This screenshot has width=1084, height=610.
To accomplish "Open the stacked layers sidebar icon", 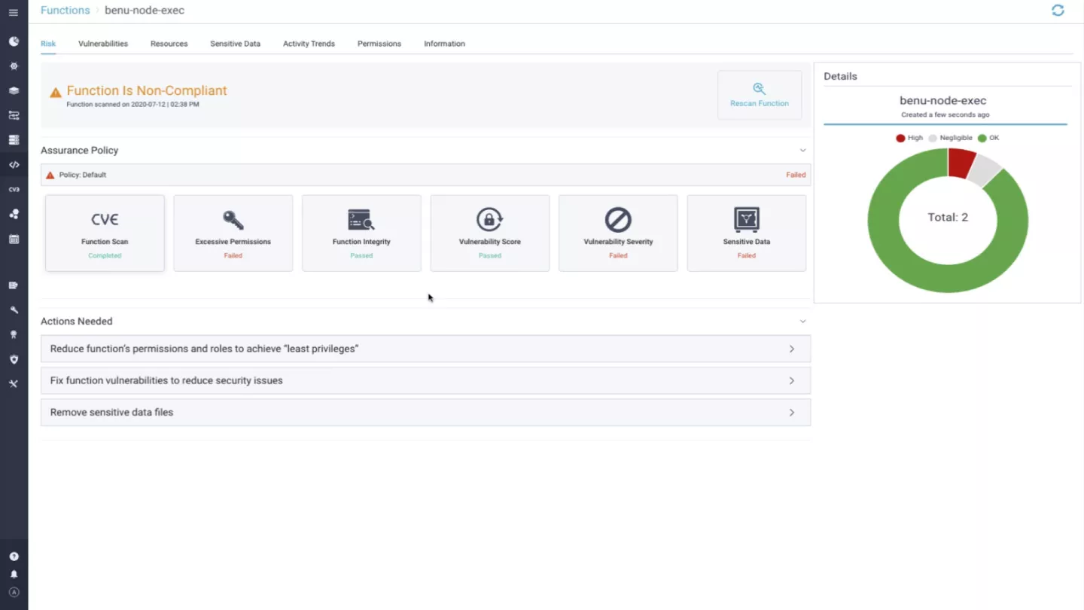I will point(14,91).
